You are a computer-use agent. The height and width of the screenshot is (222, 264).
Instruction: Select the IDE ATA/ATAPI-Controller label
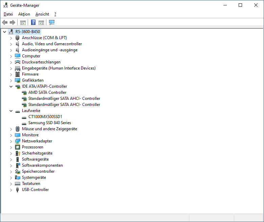point(44,86)
